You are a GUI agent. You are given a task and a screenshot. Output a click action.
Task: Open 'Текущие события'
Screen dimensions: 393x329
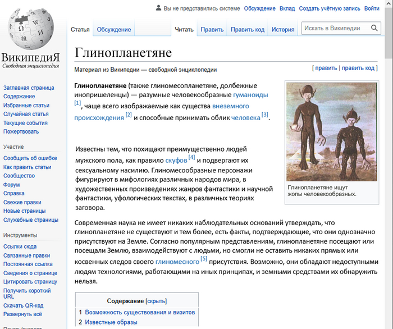click(25, 123)
